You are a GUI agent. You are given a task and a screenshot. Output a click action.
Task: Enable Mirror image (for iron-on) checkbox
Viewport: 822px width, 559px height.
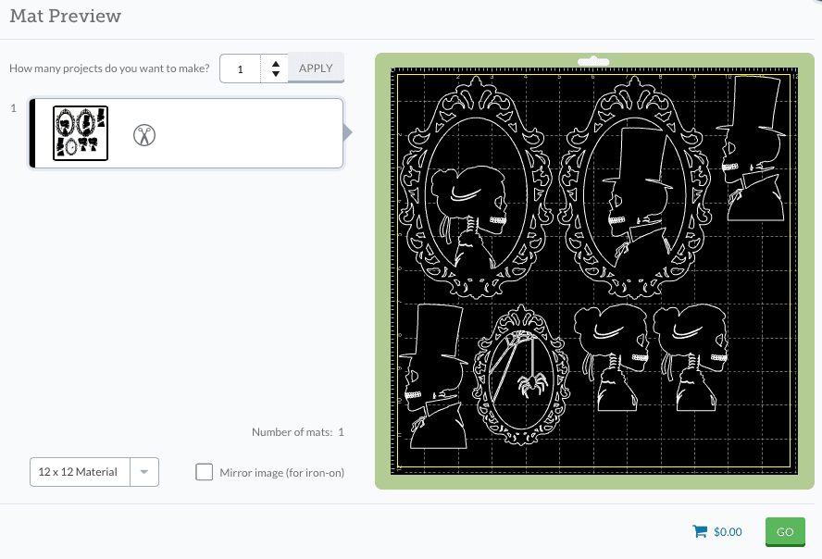[x=204, y=472]
